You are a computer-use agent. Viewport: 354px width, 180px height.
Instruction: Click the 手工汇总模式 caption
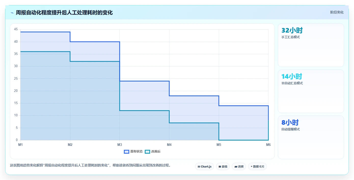pyautogui.click(x=291, y=37)
